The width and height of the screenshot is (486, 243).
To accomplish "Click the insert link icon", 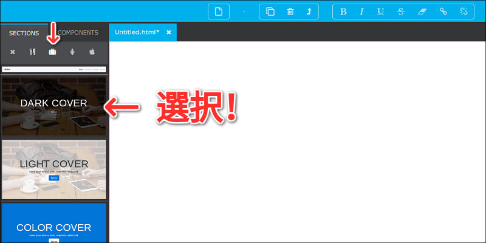I will coord(443,12).
